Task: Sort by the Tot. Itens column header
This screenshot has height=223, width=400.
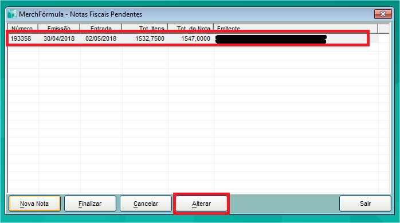Action: click(x=145, y=28)
